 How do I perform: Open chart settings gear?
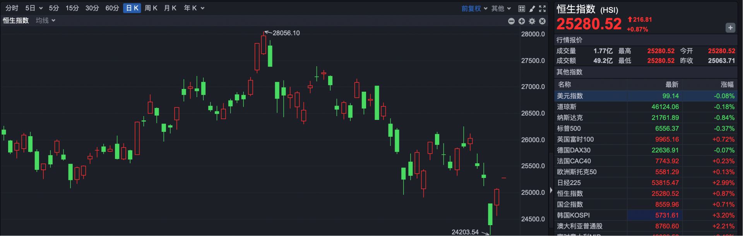[x=532, y=21]
